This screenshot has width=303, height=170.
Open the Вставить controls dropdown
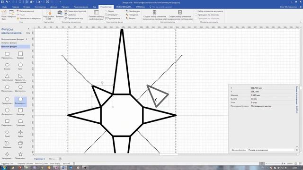coord(60,15)
